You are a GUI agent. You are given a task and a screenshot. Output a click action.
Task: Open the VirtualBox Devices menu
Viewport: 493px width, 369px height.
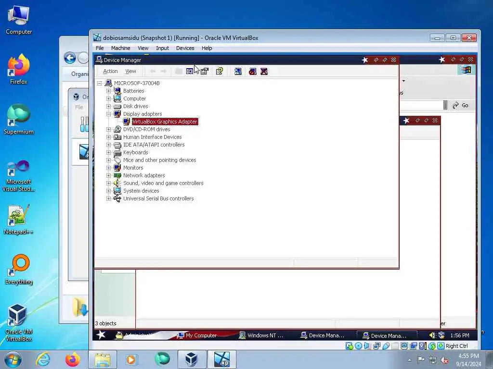pos(185,48)
